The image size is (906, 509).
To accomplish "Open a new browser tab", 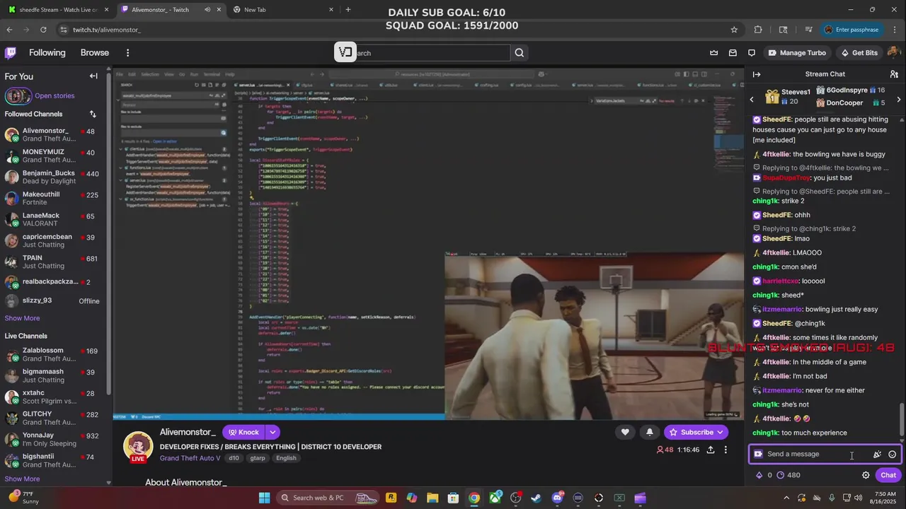I will click(x=348, y=10).
